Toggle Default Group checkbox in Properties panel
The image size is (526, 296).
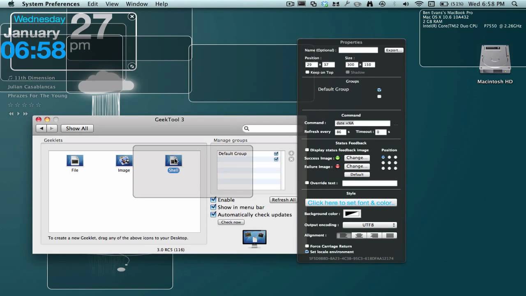click(x=379, y=90)
